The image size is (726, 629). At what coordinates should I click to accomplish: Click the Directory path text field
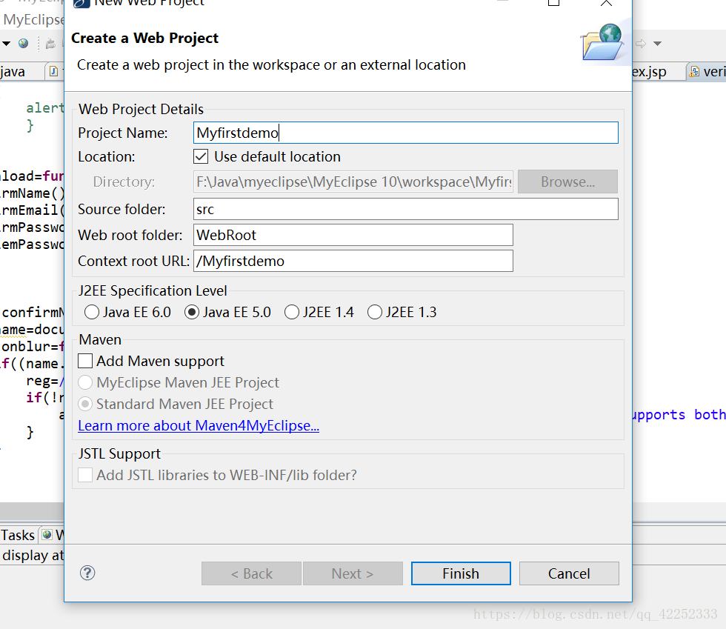click(353, 182)
